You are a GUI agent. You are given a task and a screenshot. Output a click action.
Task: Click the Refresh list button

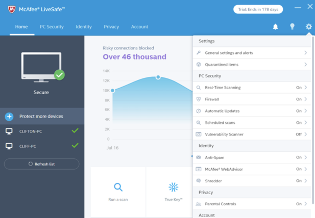coord(42,164)
